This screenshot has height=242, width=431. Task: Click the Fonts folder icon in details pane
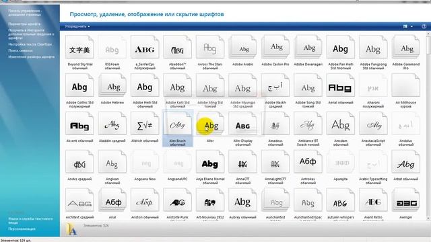[71, 229]
